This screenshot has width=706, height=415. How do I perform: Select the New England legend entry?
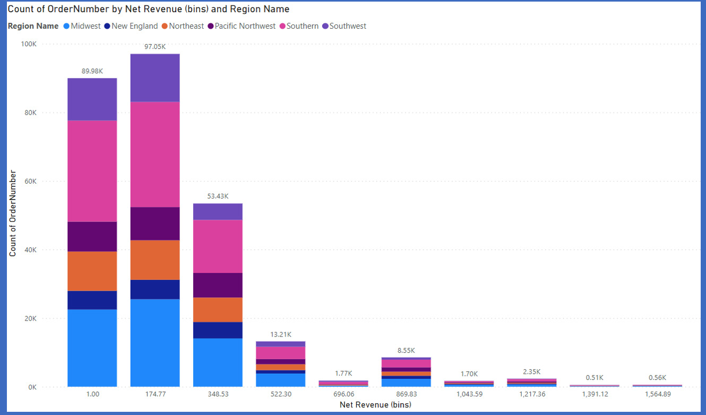134,26
